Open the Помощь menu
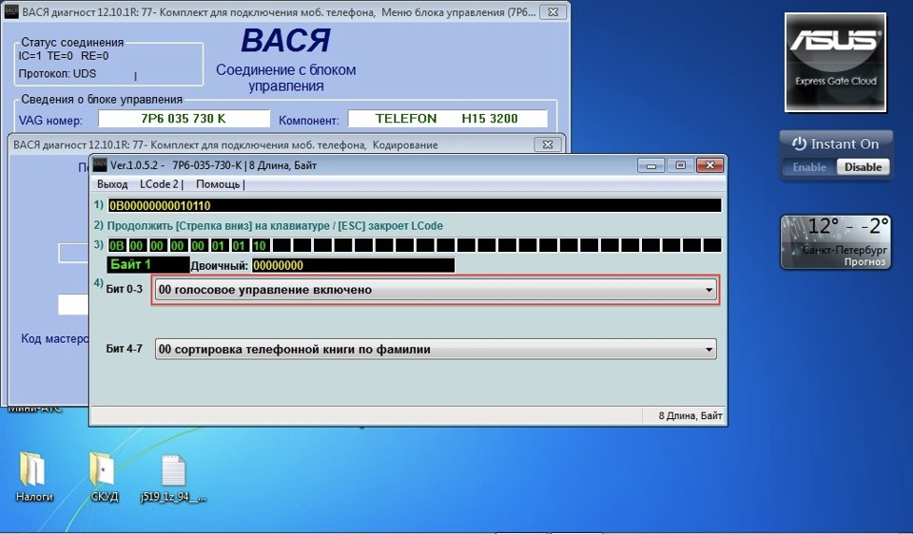This screenshot has height=534, width=913. coord(218,184)
